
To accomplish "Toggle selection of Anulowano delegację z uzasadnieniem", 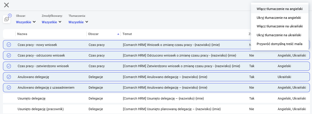I will 9,87.
